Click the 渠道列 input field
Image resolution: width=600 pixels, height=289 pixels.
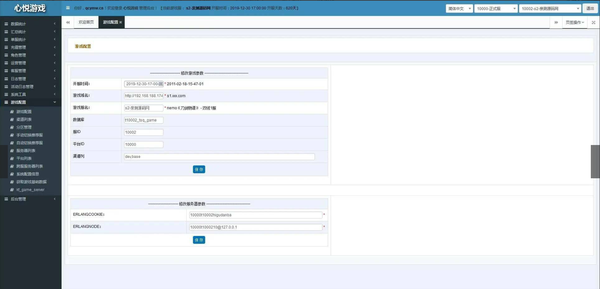(219, 157)
